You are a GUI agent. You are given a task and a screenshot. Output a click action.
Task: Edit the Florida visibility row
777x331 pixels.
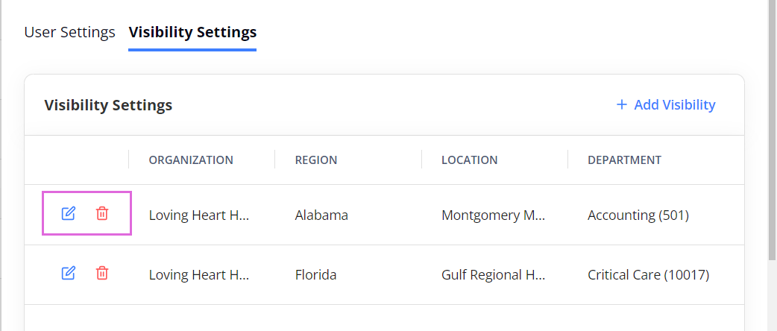(x=68, y=273)
